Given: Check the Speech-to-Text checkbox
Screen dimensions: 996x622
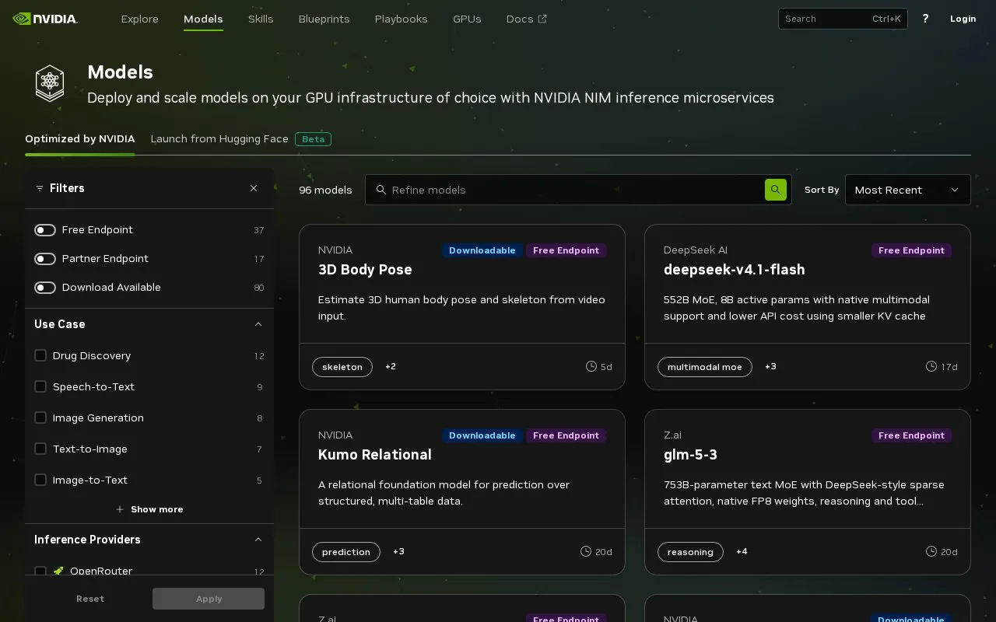Looking at the screenshot, I should 40,386.
